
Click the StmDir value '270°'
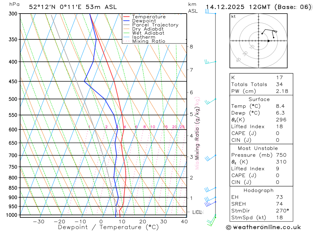point(283,211)
